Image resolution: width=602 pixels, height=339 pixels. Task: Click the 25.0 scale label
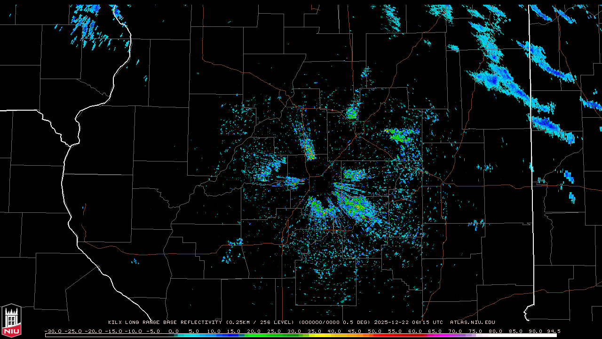(274, 331)
